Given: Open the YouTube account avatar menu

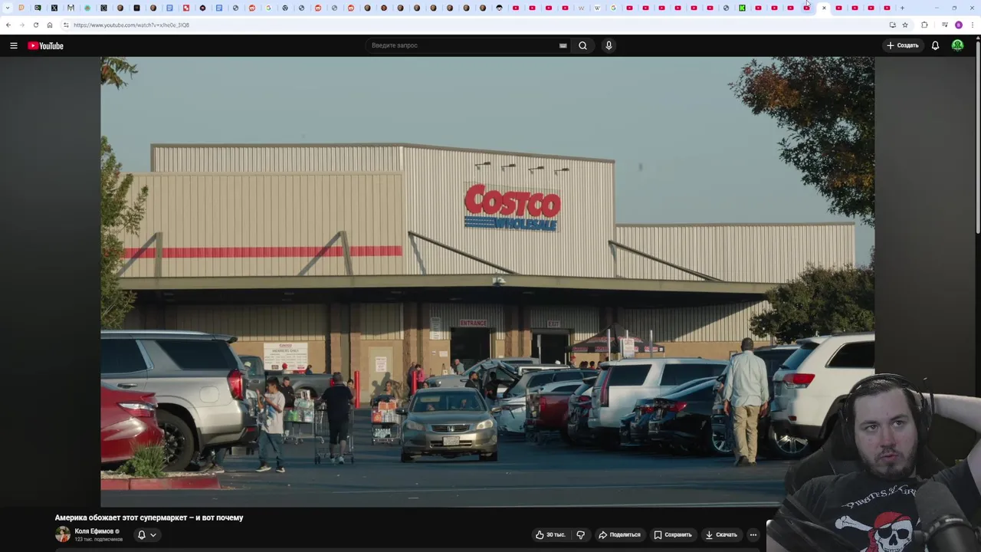Looking at the screenshot, I should point(957,45).
